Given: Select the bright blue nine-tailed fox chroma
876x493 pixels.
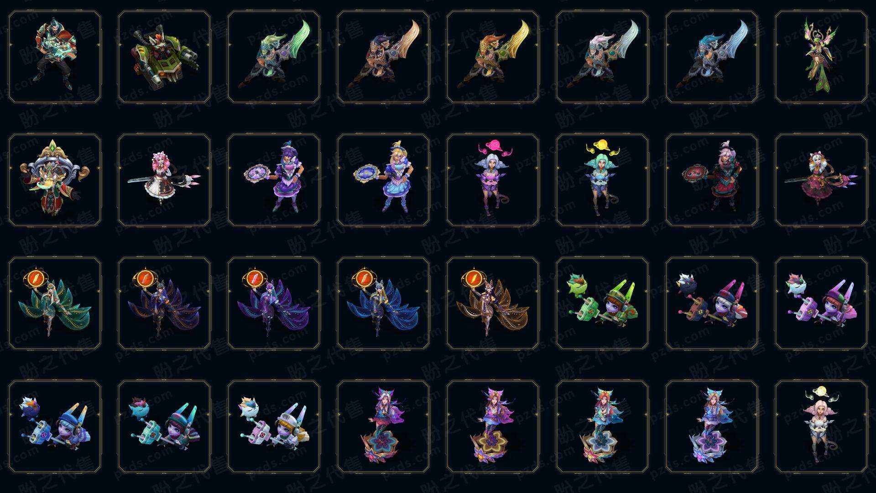Looking at the screenshot, I should [x=383, y=303].
